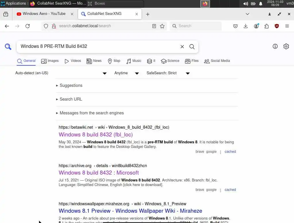Viewport: 294px width, 223px height.
Task: Open tracking protection shield icon
Action: pyautogui.click(x=46, y=26)
